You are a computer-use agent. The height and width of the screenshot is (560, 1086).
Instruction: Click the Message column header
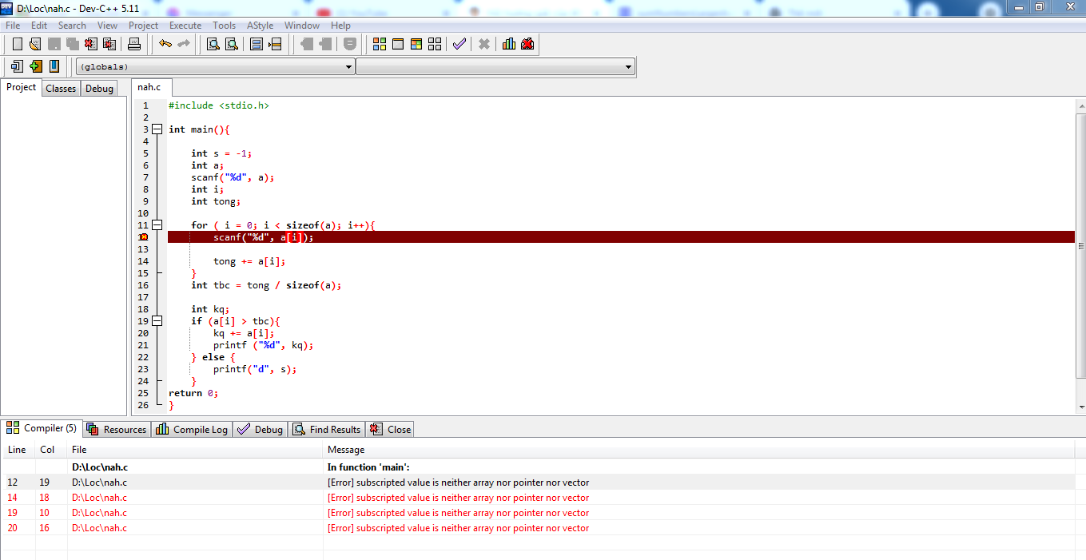coord(699,450)
